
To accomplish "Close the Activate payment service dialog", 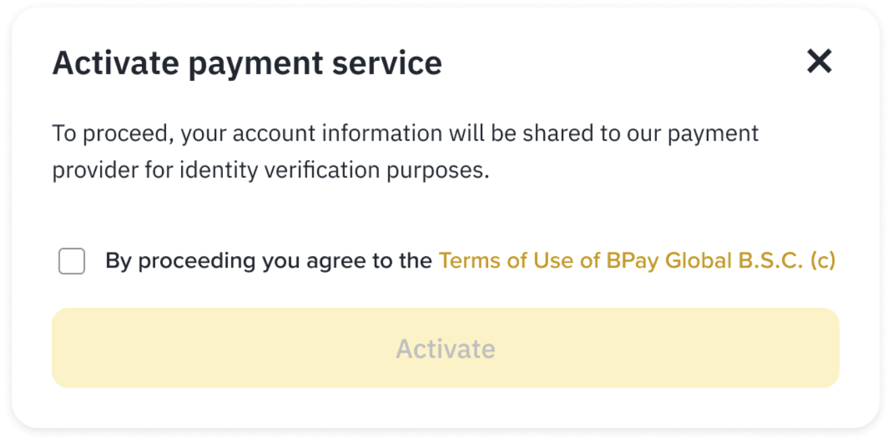I will click(x=819, y=62).
